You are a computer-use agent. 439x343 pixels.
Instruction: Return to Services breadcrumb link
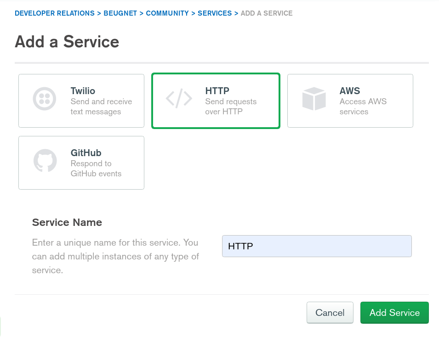[x=215, y=13]
